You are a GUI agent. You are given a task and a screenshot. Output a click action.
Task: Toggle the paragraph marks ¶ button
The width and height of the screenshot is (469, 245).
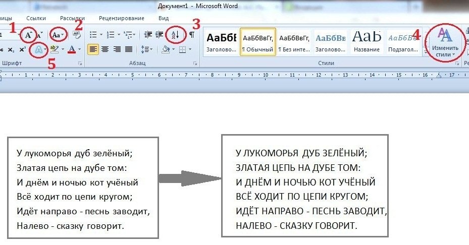click(192, 35)
